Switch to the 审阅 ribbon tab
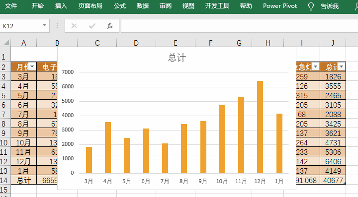The width and height of the screenshot is (358, 197). (x=166, y=5)
